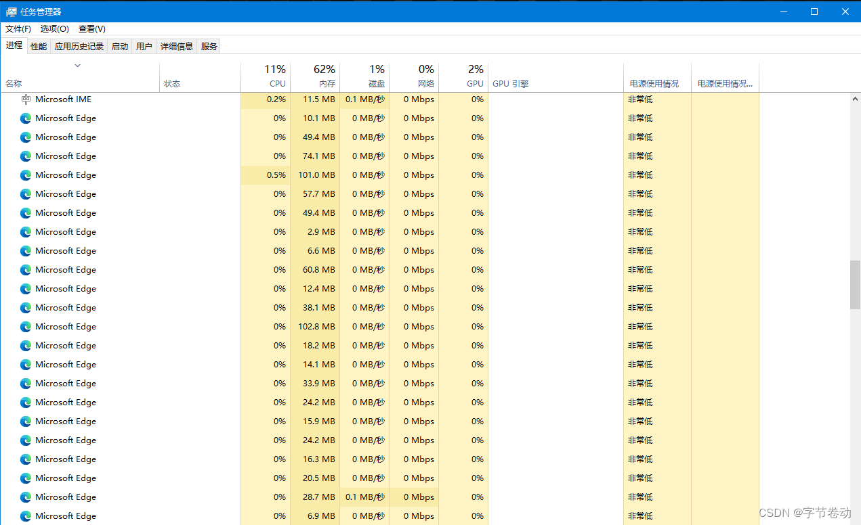The image size is (861, 525).
Task: Switch to the 性能 tab
Action: [x=39, y=46]
